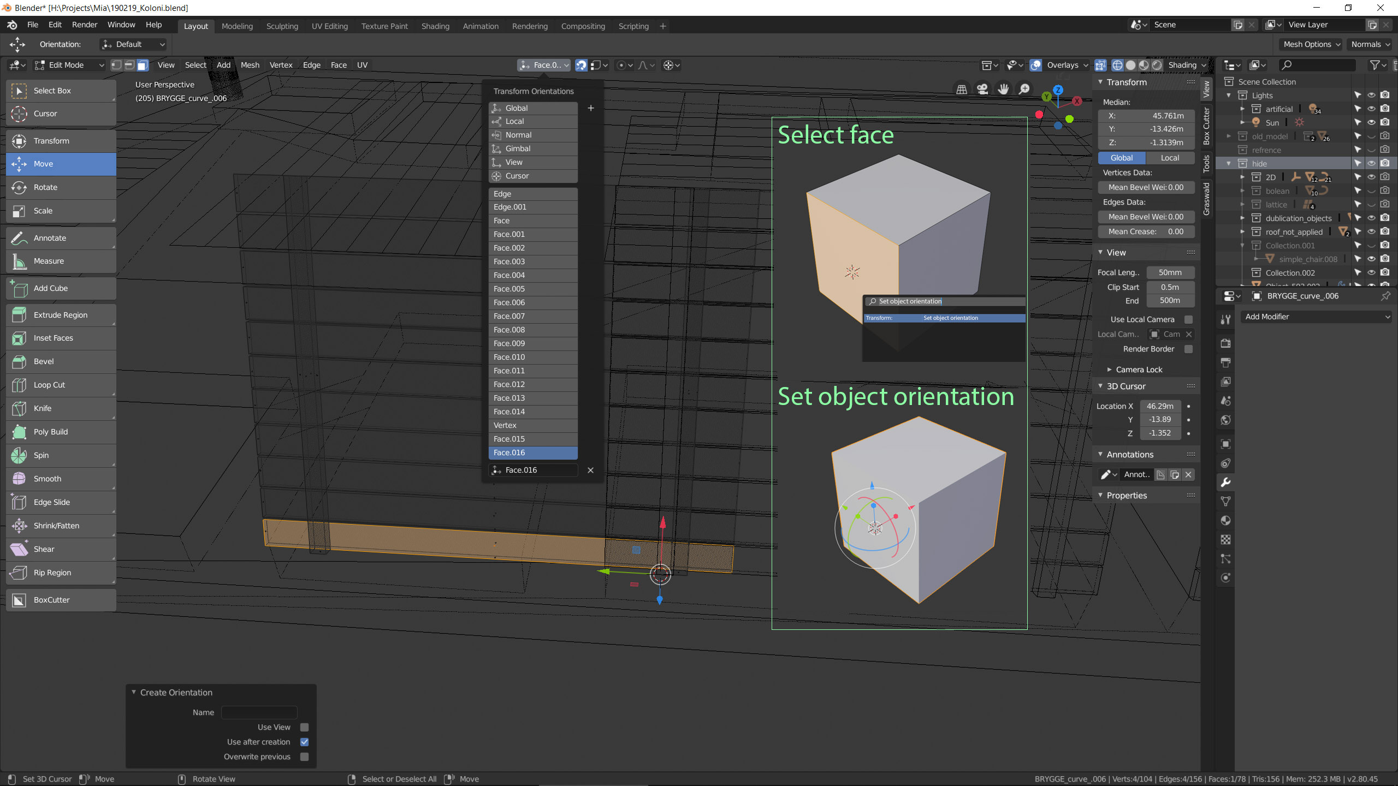Adjust the Focal Length 50mm field
The height and width of the screenshot is (786, 1398).
tap(1170, 272)
